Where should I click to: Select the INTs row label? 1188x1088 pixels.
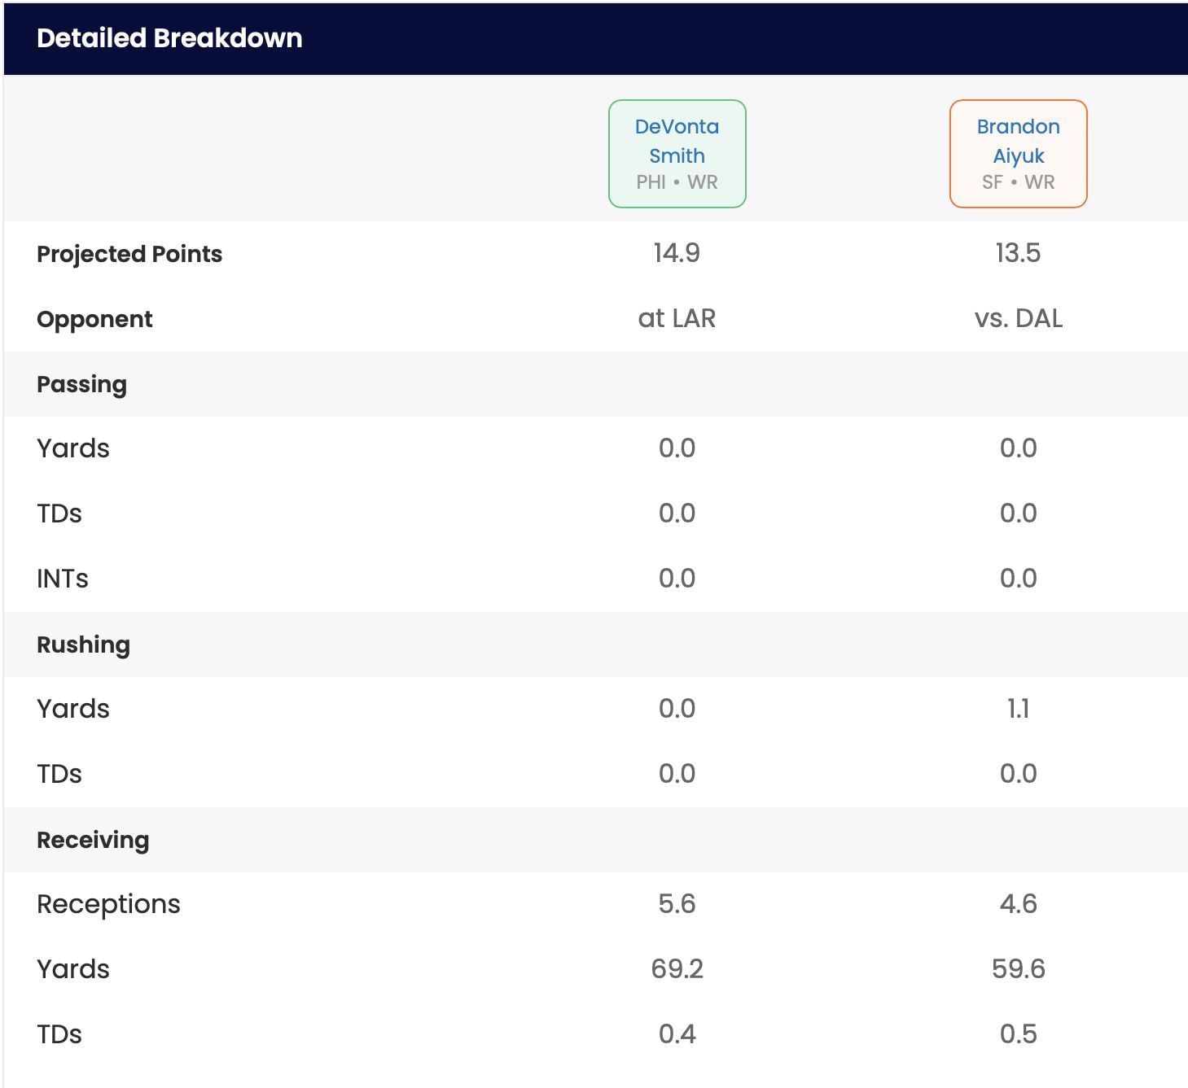tap(63, 579)
